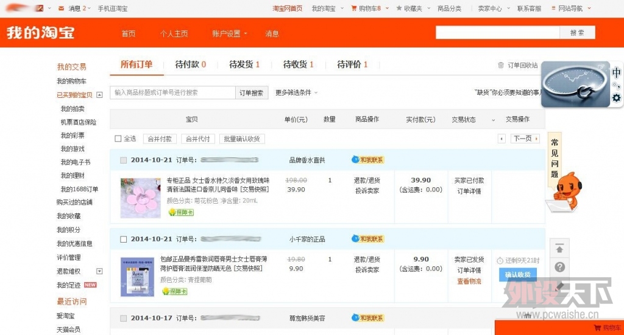This screenshot has width=624, height=335.
Task: Click the 保障卡 badge under the lip balm item
Action: tap(175, 291)
